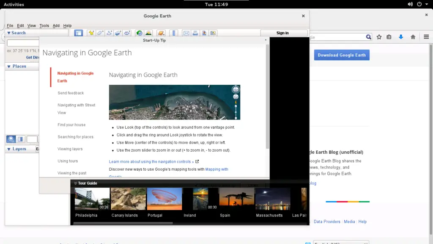
Task: Open the Navigating with Street View topic
Action: pos(77,109)
